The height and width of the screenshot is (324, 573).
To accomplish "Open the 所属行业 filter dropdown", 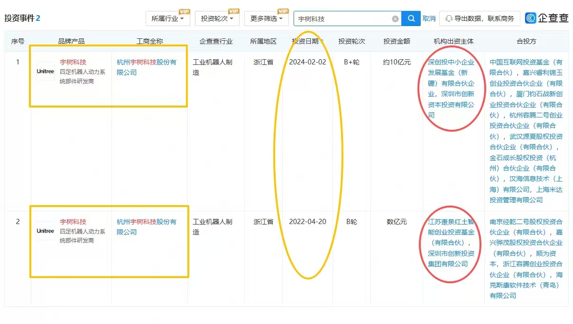I will pyautogui.click(x=168, y=18).
